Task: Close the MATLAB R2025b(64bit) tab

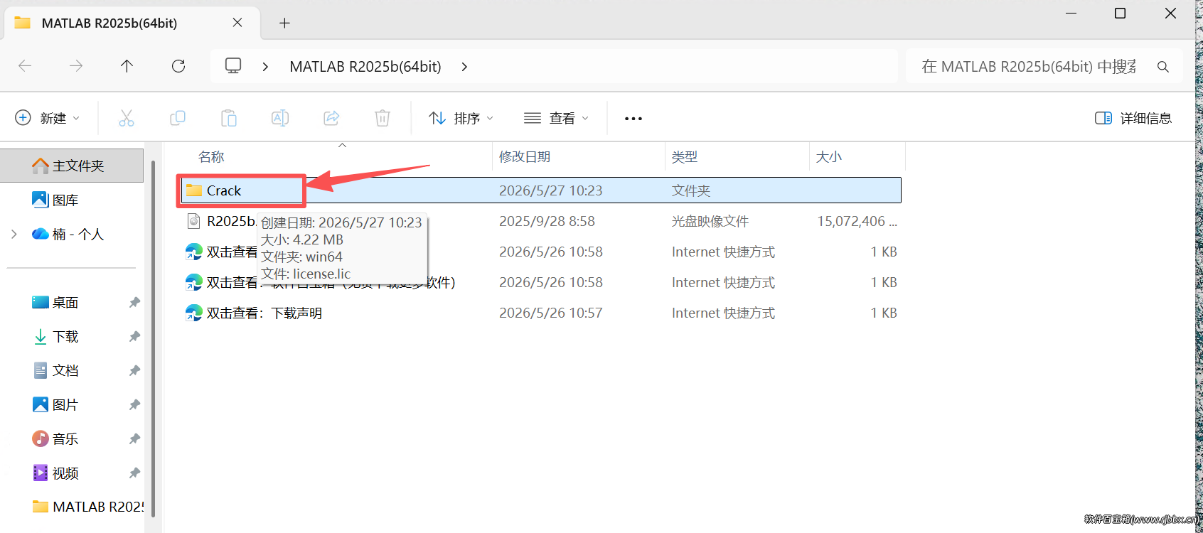Action: (x=237, y=23)
